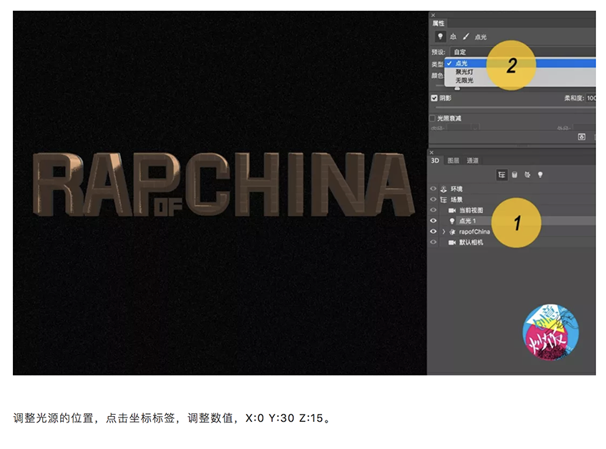The width and height of the screenshot is (606, 449).
Task: Click the 柔和度 value field
Action: point(591,98)
